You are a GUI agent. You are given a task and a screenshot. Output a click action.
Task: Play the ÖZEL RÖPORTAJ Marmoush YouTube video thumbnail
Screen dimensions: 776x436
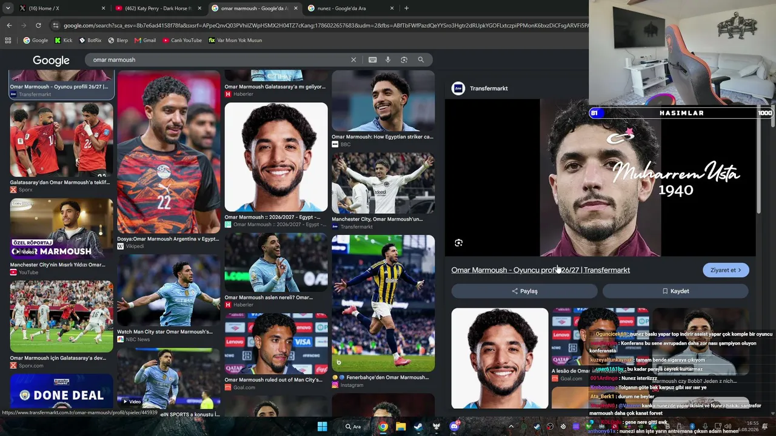61,229
